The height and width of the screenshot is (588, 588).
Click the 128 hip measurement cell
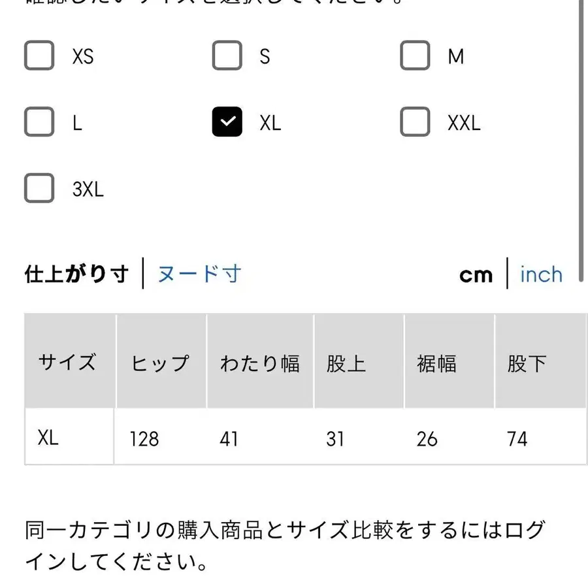click(x=144, y=438)
